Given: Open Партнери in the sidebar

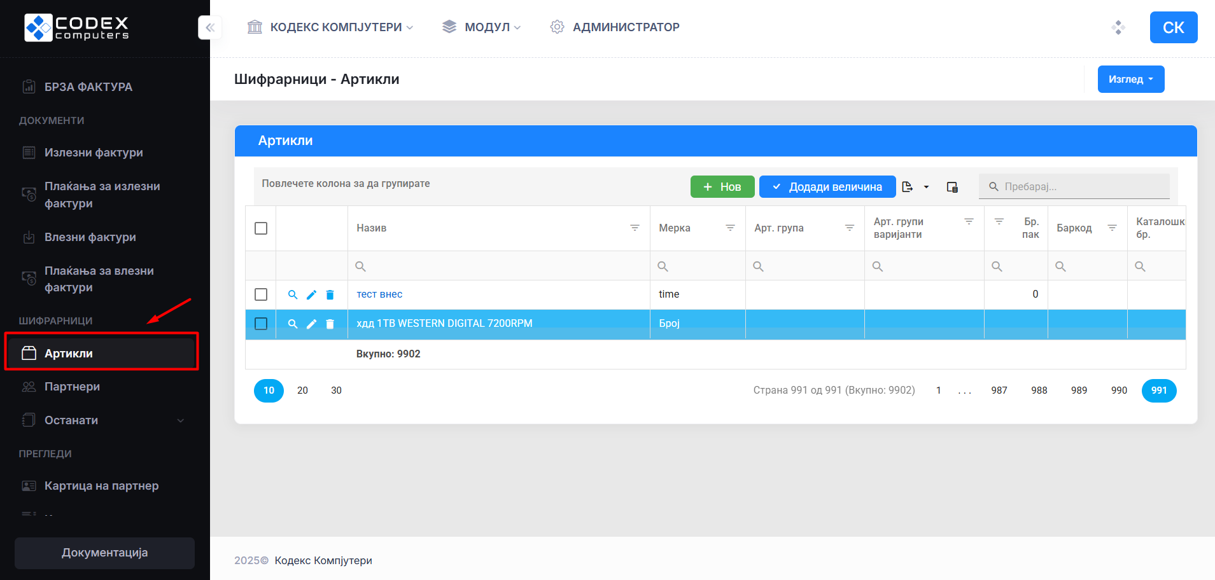Looking at the screenshot, I should [x=72, y=387].
